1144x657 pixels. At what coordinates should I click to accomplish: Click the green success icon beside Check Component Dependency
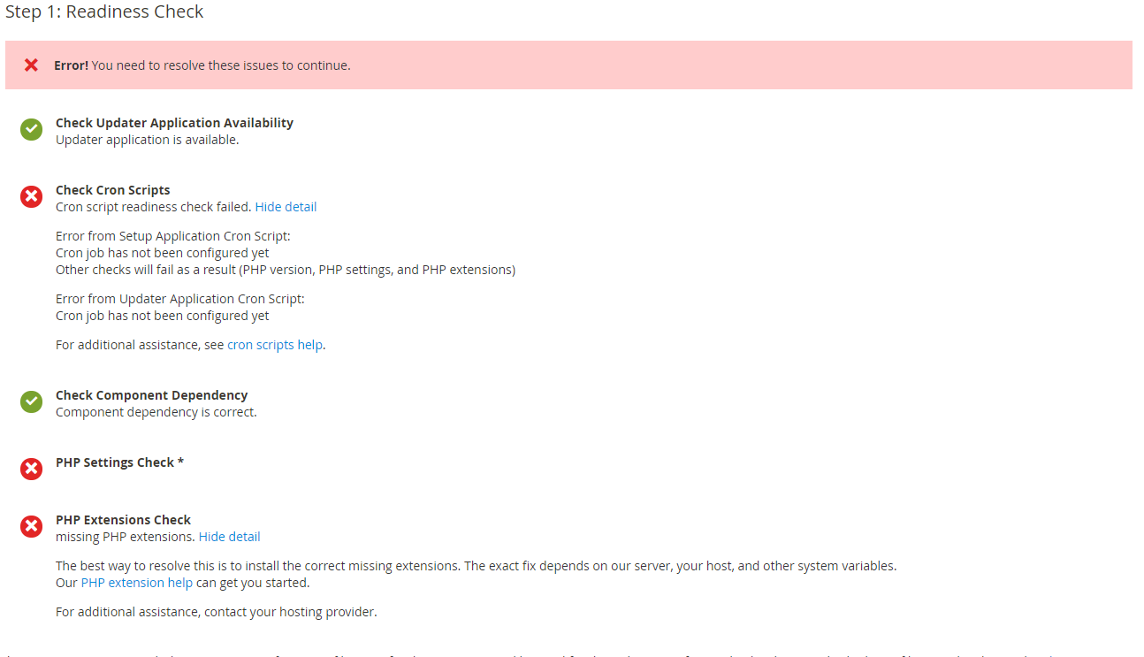point(31,401)
